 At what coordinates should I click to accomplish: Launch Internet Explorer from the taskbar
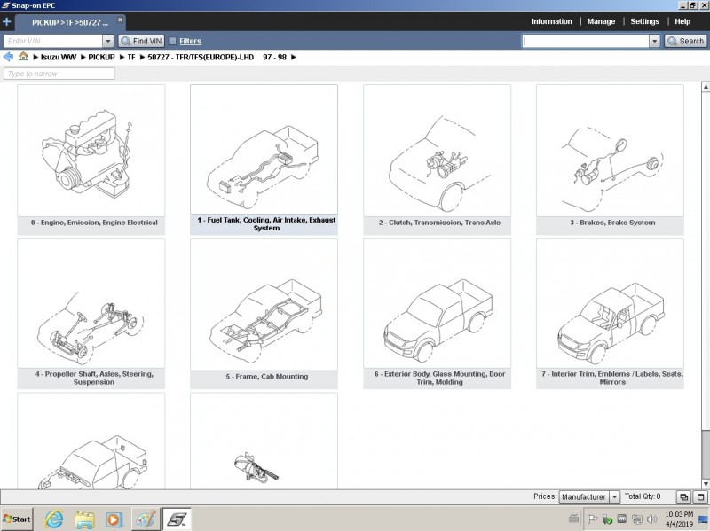click(x=54, y=519)
